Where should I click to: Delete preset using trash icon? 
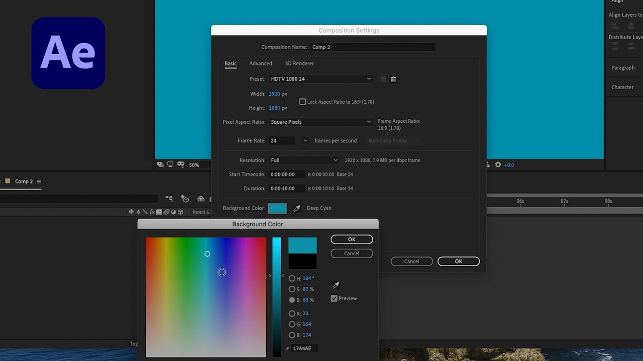[x=393, y=79]
